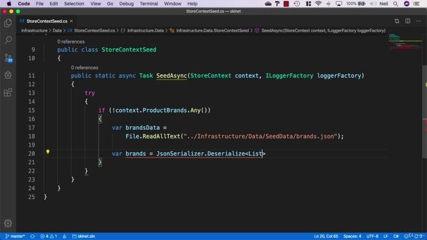Open the Edit menu
The image size is (427, 240).
coord(53,3)
